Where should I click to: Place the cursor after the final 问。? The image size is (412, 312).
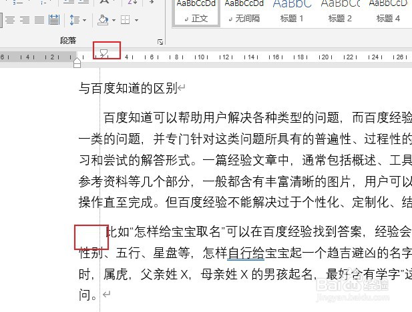(x=100, y=295)
